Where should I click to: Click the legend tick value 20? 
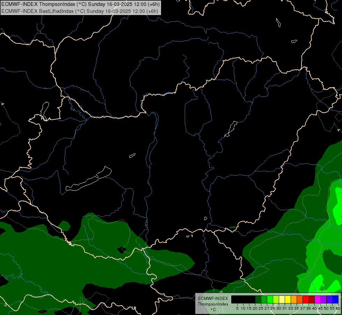pos(255,308)
